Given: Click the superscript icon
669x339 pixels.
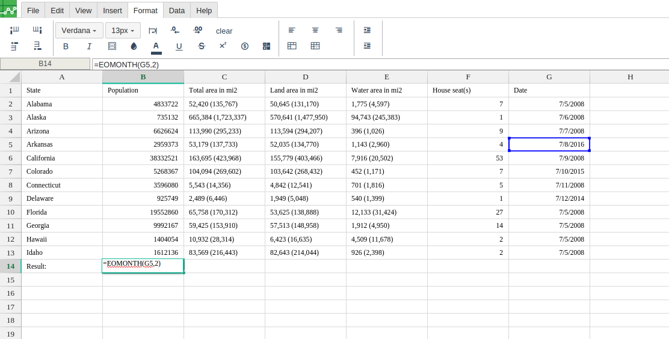Looking at the screenshot, I should point(223,46).
